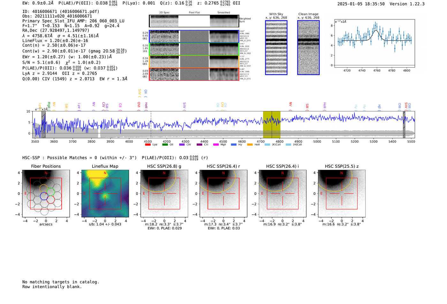Click the magenta MgII legend swatch
Viewport: 447px width, 304px height.
(x=216, y=145)
